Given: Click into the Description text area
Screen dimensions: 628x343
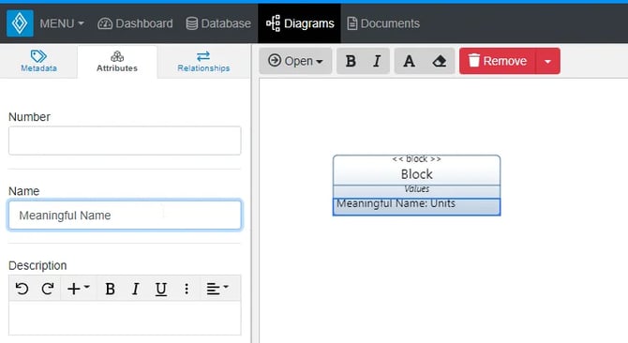Looking at the screenshot, I should pyautogui.click(x=125, y=318).
